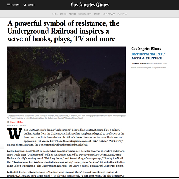This screenshot has width=179, height=179.
Task: Click the paragraph beginning "In the fall"
Action: click(x=66, y=174)
